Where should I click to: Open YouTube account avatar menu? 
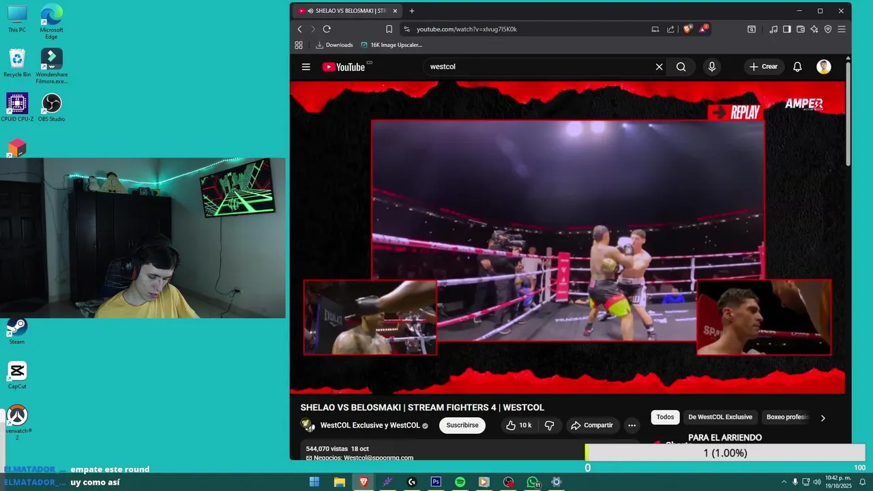(824, 67)
